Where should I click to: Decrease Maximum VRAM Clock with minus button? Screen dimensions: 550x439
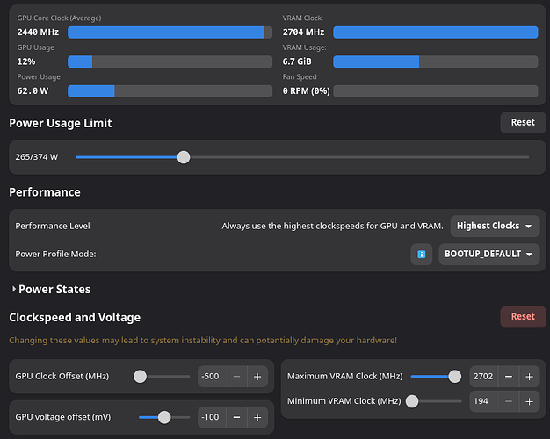point(509,377)
